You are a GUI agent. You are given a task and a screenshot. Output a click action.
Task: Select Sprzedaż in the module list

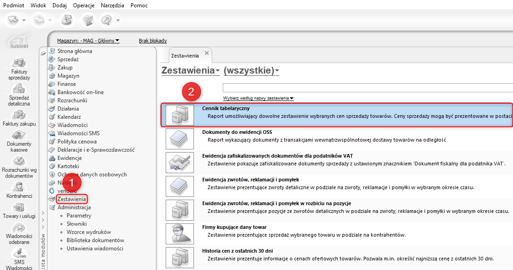68,59
